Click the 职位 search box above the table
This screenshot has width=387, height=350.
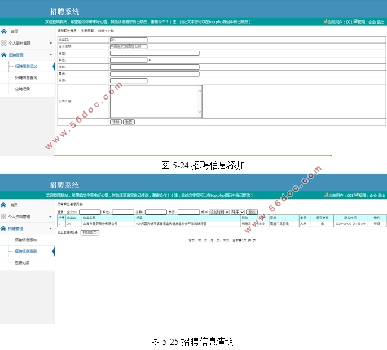click(x=123, y=212)
